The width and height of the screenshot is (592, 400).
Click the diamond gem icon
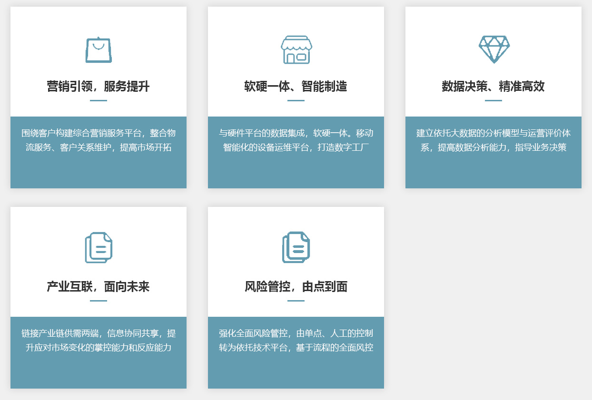pyautogui.click(x=493, y=49)
